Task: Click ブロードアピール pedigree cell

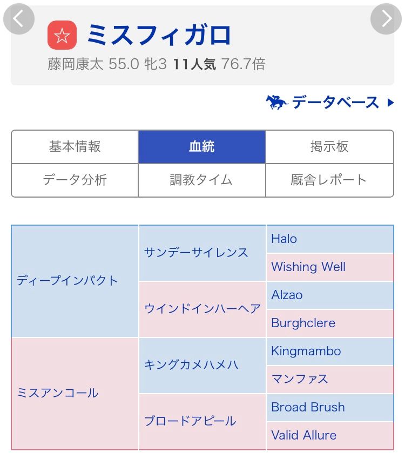Action: click(190, 421)
